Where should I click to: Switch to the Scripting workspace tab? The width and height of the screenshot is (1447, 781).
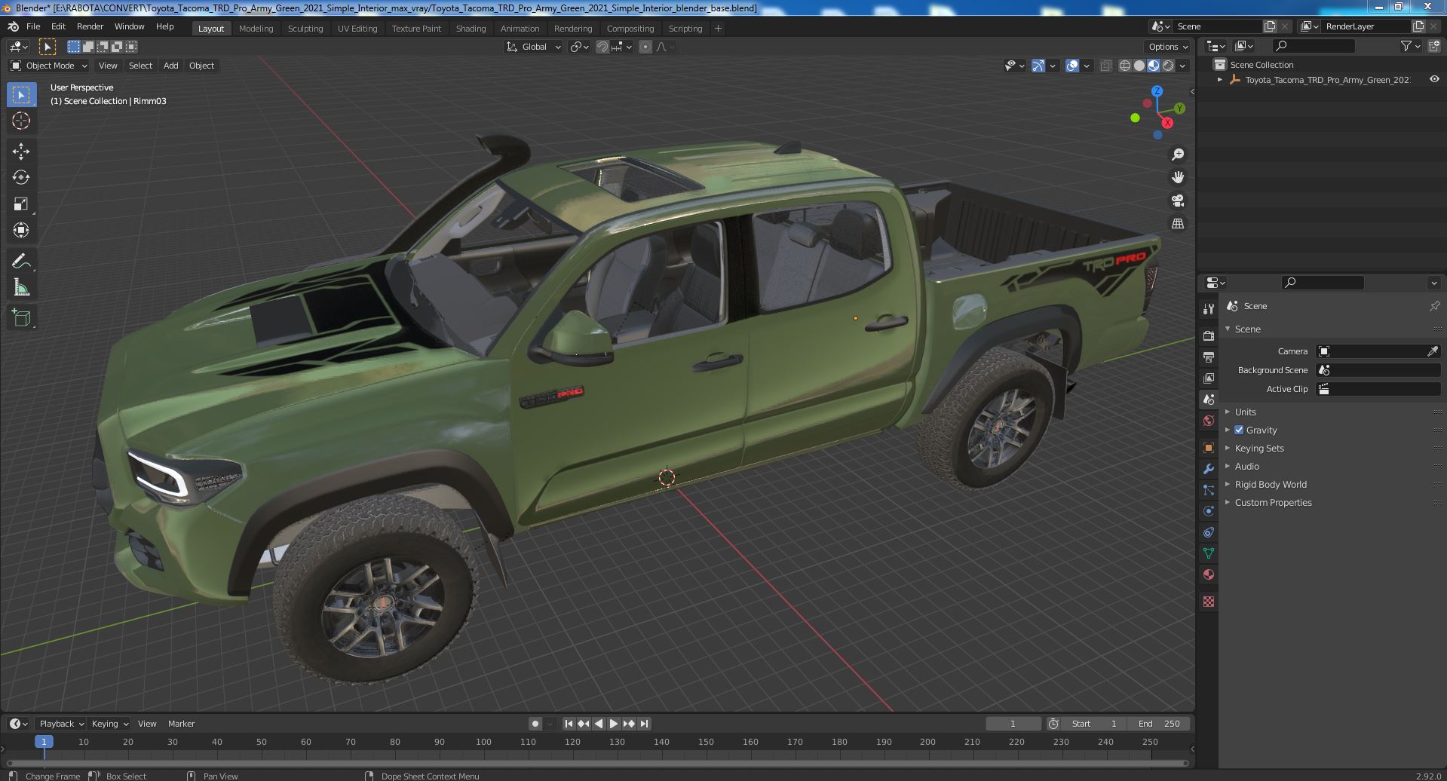(685, 29)
